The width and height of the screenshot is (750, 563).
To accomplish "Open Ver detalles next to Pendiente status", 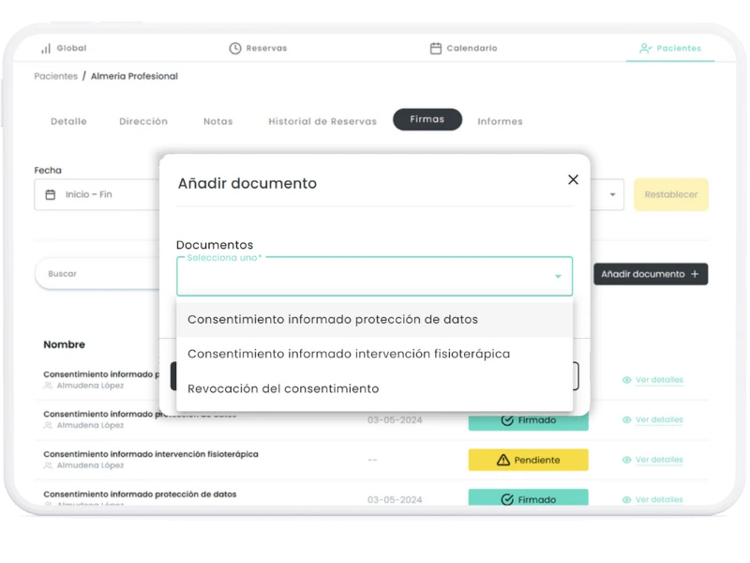I will click(659, 460).
